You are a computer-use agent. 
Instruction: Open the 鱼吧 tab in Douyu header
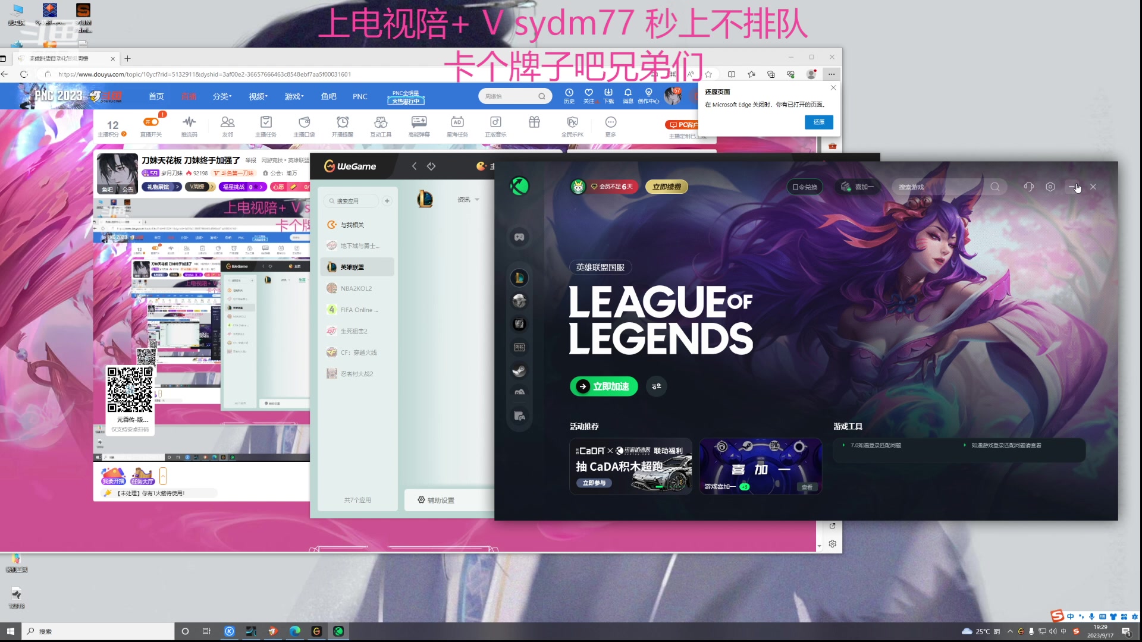pyautogui.click(x=328, y=96)
